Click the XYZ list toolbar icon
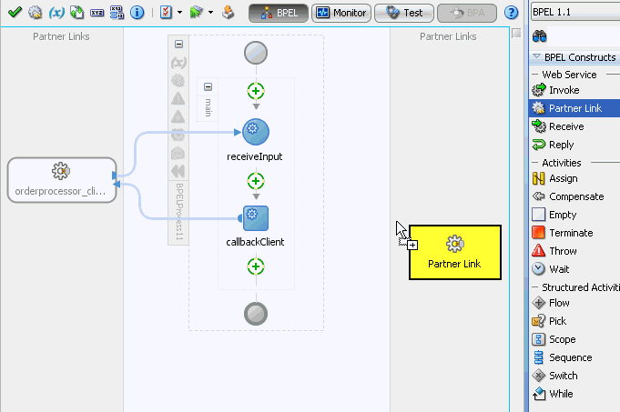 117,13
